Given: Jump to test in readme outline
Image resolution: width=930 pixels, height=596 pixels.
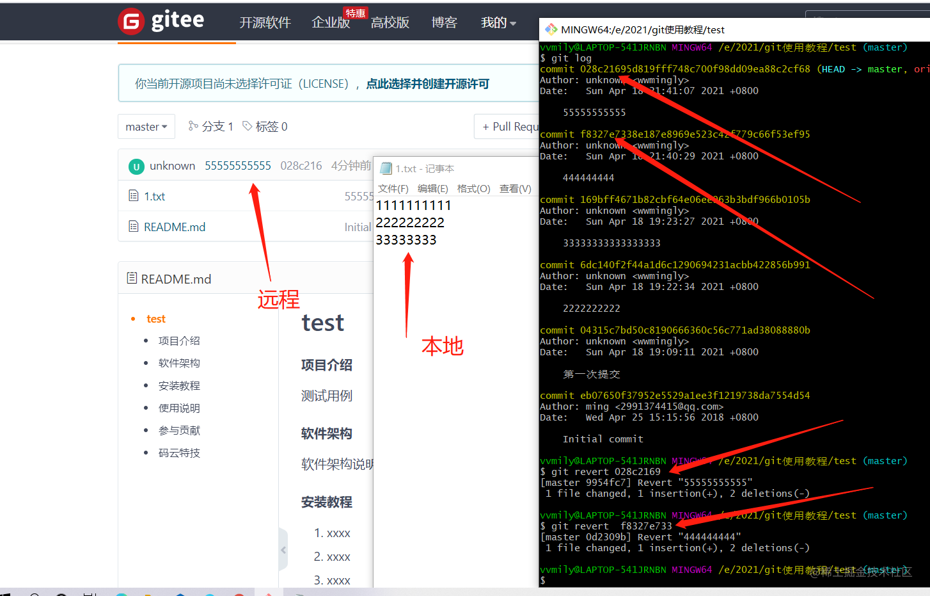Looking at the screenshot, I should (x=156, y=319).
